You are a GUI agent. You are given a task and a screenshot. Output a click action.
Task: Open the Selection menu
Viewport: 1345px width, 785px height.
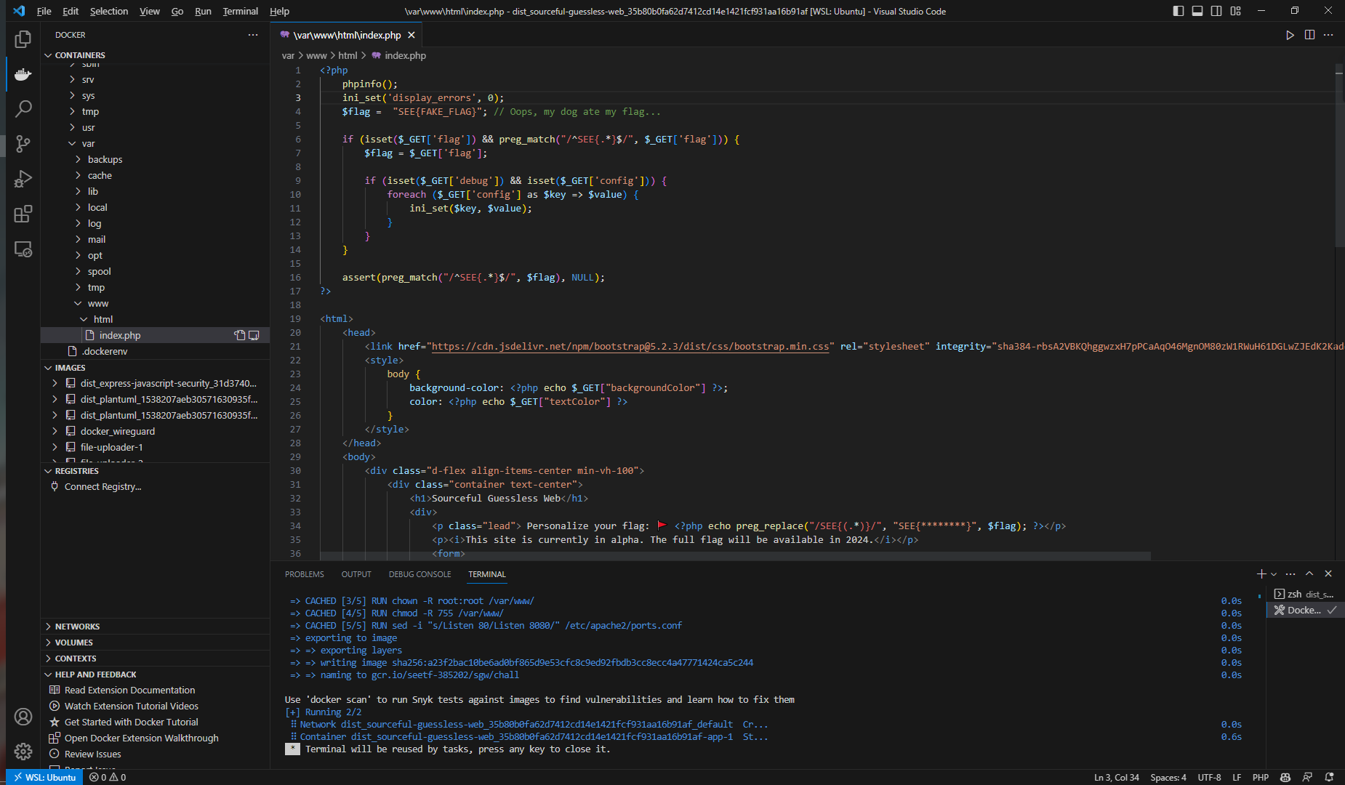[109, 11]
